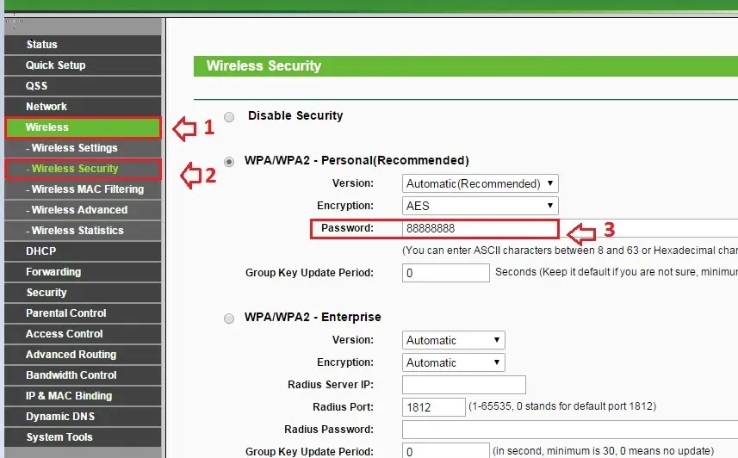Image resolution: width=738 pixels, height=458 pixels.
Task: Open the Network menu
Action: pyautogui.click(x=83, y=107)
